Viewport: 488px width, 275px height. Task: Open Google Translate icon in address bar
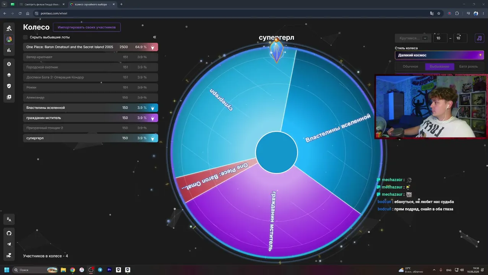point(431,13)
